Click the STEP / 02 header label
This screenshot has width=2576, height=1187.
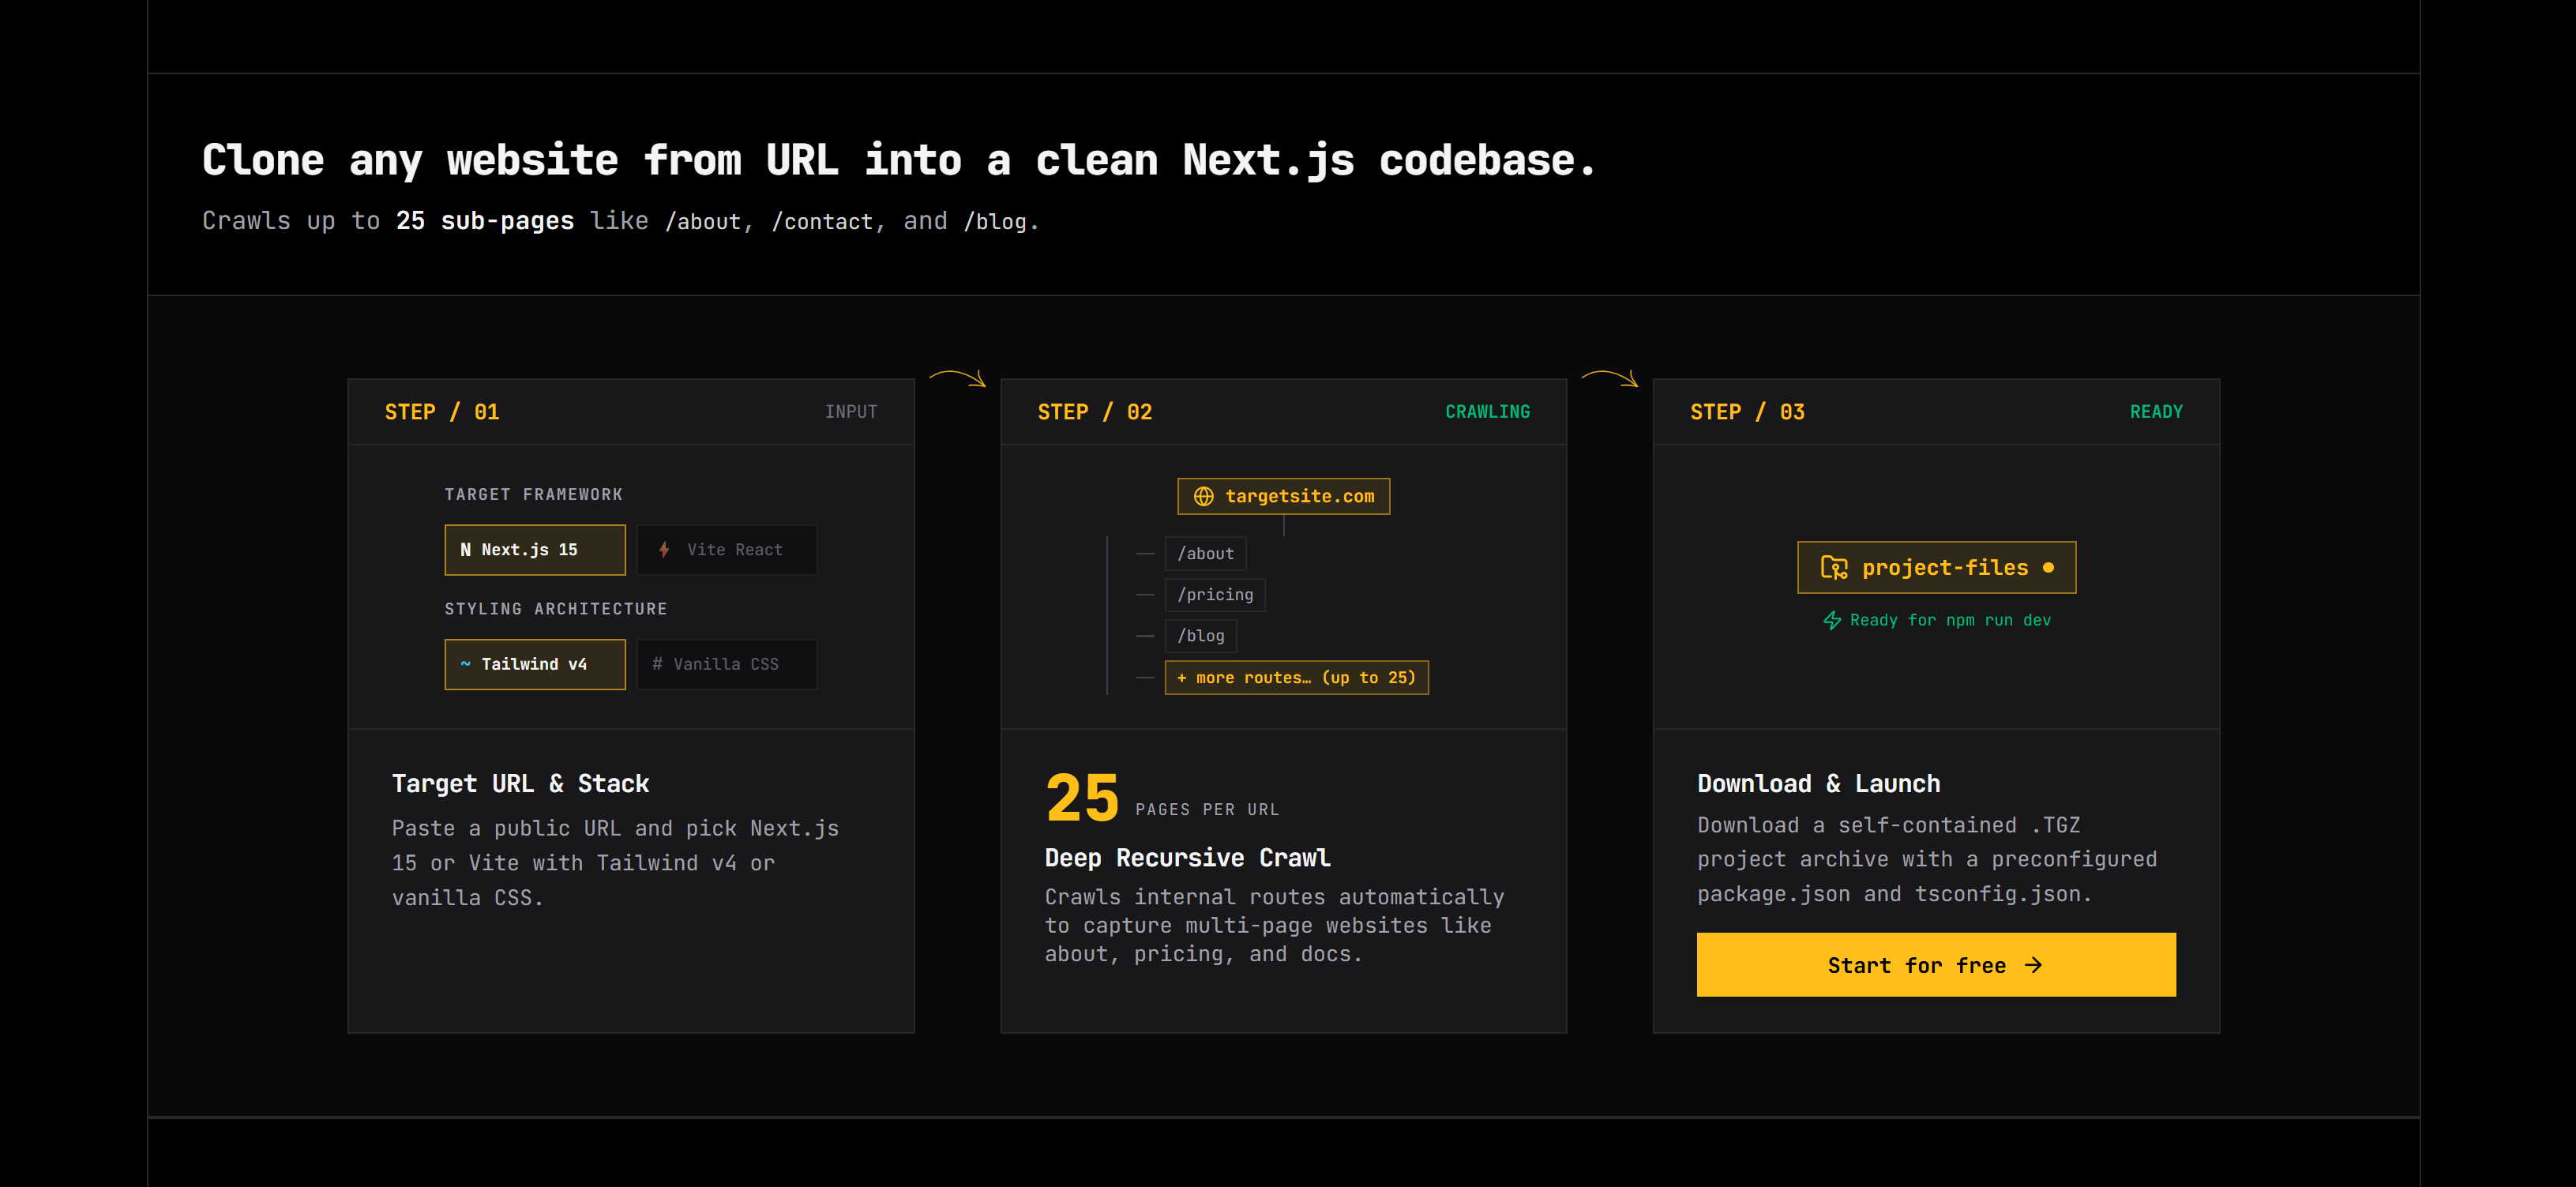coord(1095,412)
